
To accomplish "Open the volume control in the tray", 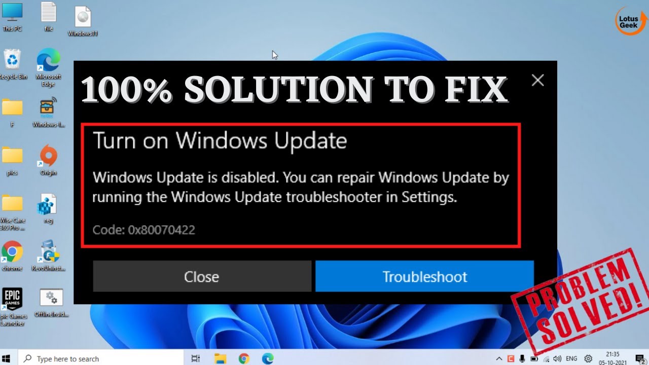I will click(x=558, y=358).
